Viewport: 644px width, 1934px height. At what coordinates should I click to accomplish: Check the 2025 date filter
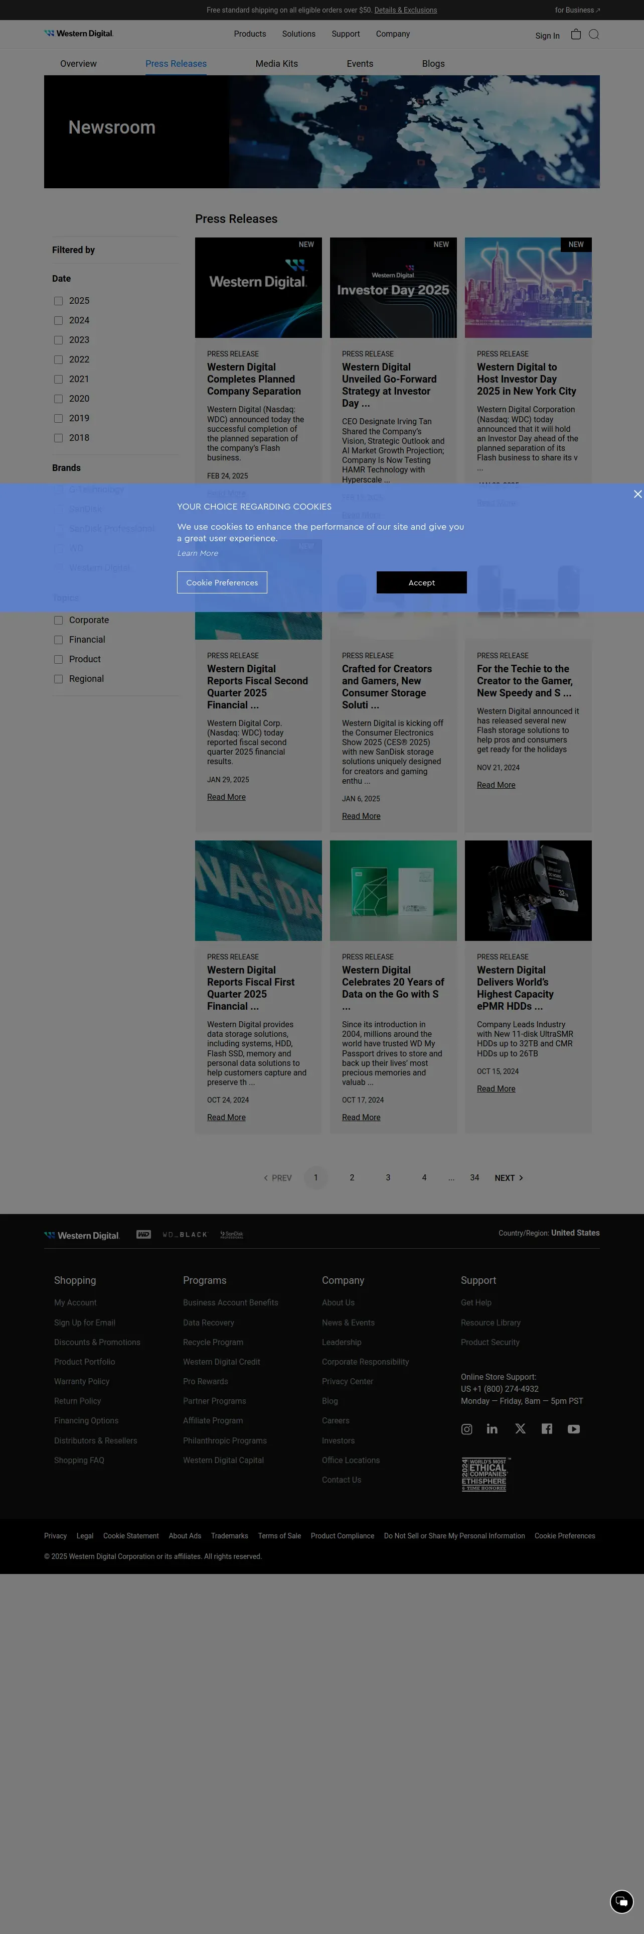59,301
